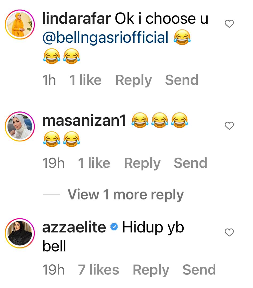Viewport: 253px width, 288px height.
Task: Send azzaelite's comment to someone
Action: click(x=199, y=270)
